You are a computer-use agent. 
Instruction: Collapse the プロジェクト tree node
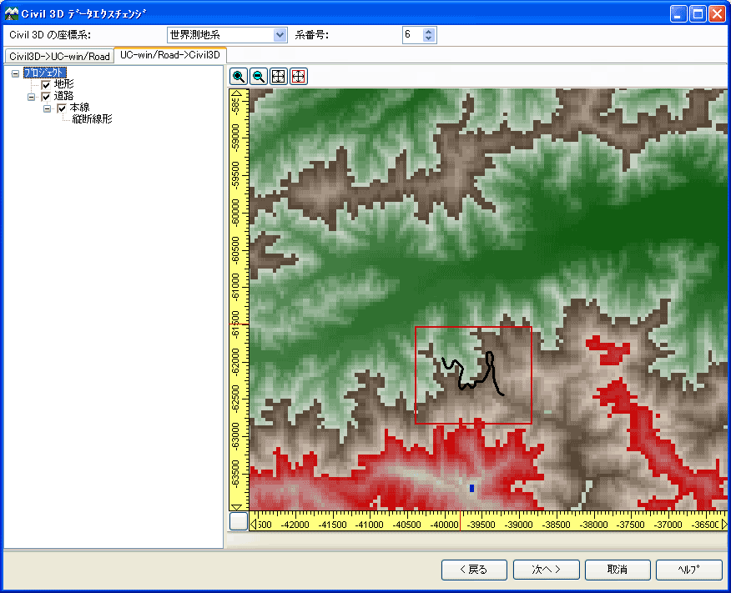tap(15, 73)
